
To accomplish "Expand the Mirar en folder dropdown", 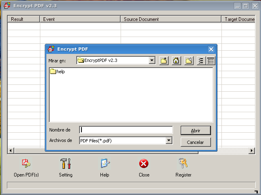I will click(152, 60).
